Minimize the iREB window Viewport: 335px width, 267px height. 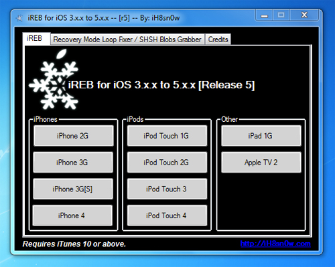coord(265,15)
